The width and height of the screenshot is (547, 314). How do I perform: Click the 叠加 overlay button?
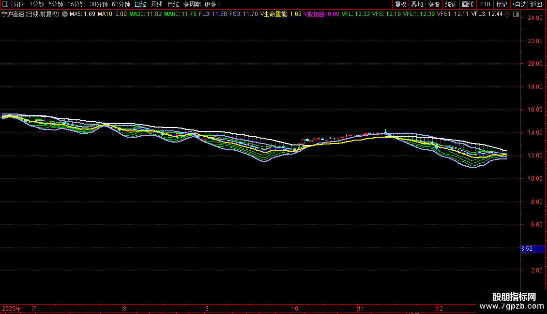(417, 4)
